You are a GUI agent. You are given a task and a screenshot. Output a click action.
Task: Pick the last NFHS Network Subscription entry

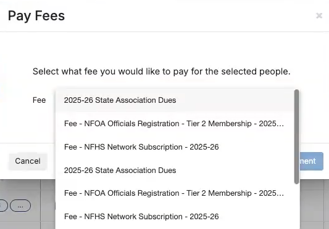175,217
